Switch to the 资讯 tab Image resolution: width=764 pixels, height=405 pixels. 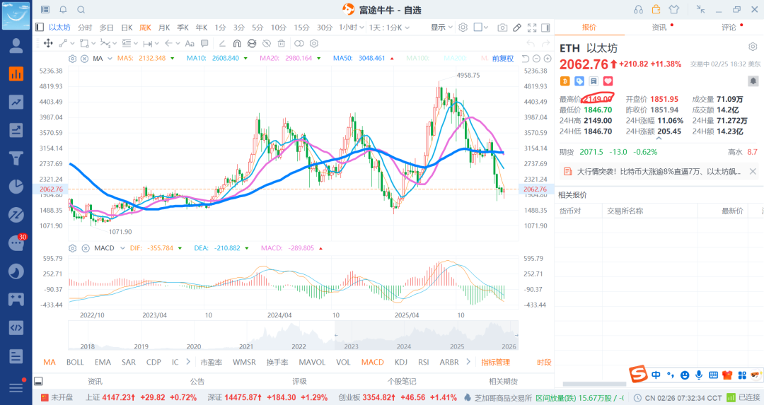point(659,28)
